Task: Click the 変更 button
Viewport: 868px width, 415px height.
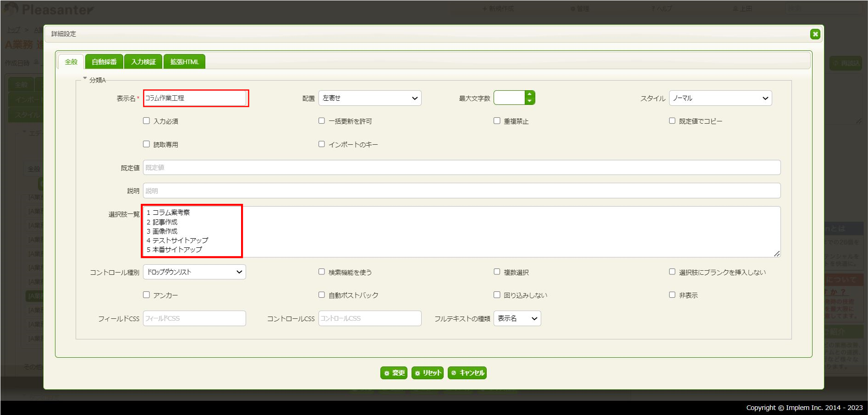Action: (x=394, y=373)
